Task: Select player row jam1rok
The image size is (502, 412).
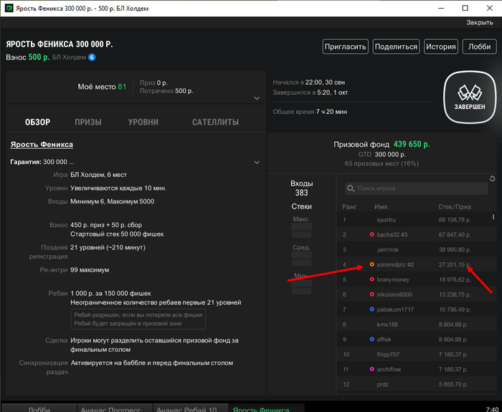Action: point(416,249)
